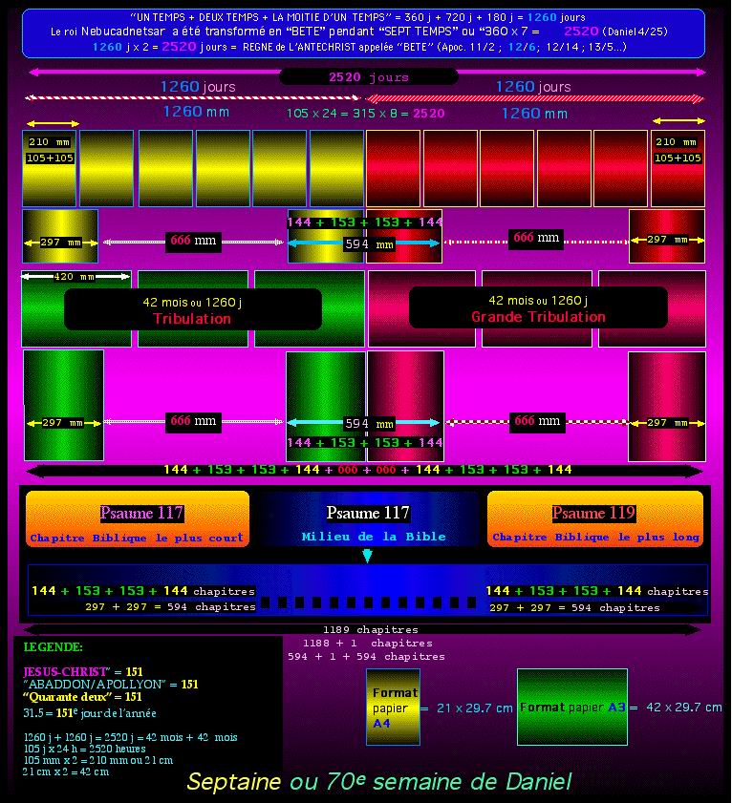The image size is (732, 803).
Task: Click the yellow 297 mm block
Action: [x=60, y=237]
